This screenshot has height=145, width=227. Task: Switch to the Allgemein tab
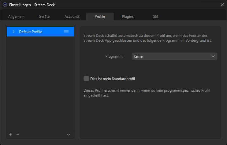click(x=16, y=17)
